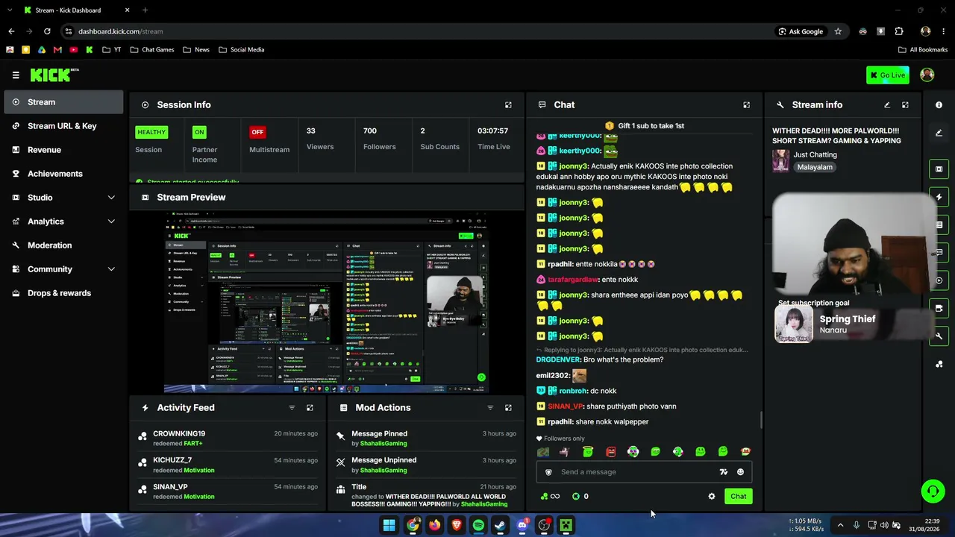
Task: Expand the Chat panel to fullscreen
Action: tap(746, 105)
